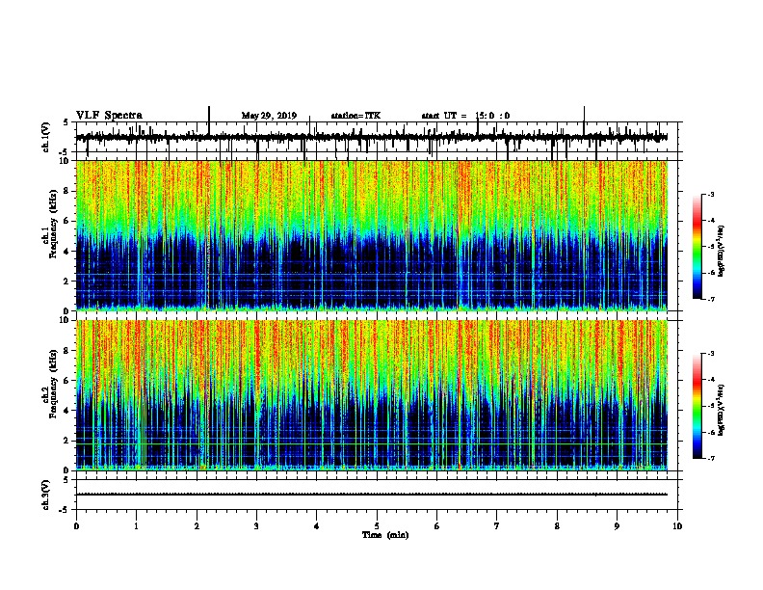Screen dimensions: 763x590
Task: Click the ch.1 frequency tick label "8"
Action: 66,191
